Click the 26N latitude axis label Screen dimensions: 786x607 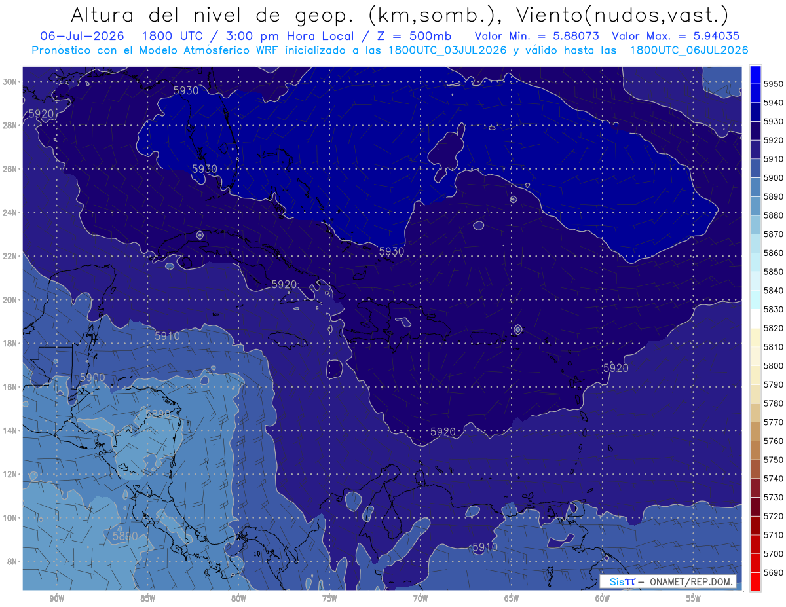point(10,169)
